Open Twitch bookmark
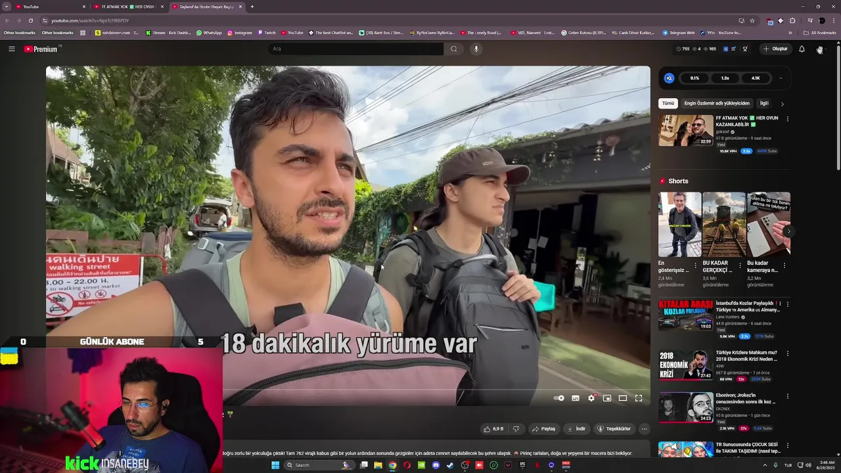 pos(267,32)
